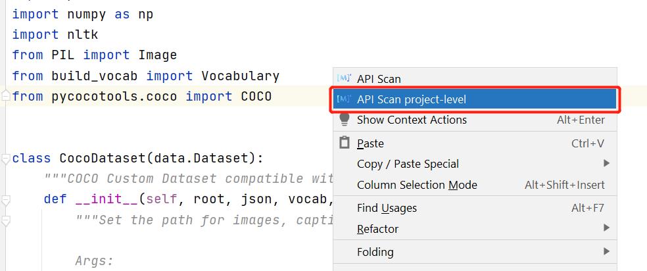The height and width of the screenshot is (271, 647).
Task: Click the clipboard icon next to Paste
Action: (x=344, y=143)
